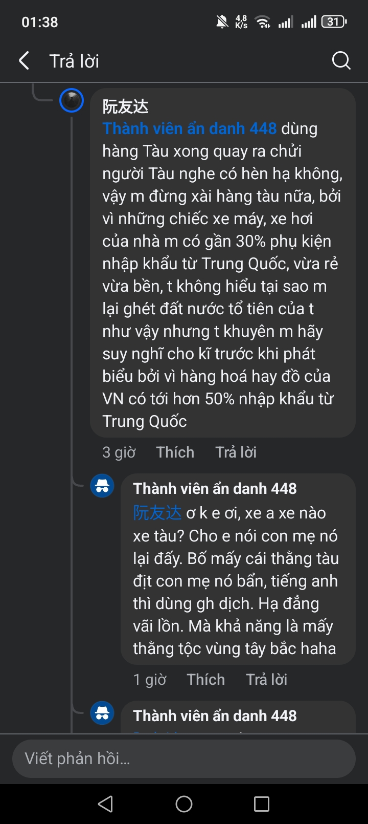Tap the back arrow in header
Viewport: 368px width, 824px height.
coord(24,61)
